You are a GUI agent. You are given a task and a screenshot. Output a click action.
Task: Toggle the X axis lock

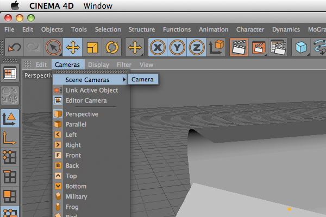158,47
